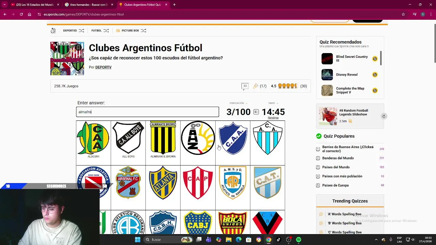436x245 pixels.
Task: Switch to the theo hernandez search tab
Action: pos(89,5)
